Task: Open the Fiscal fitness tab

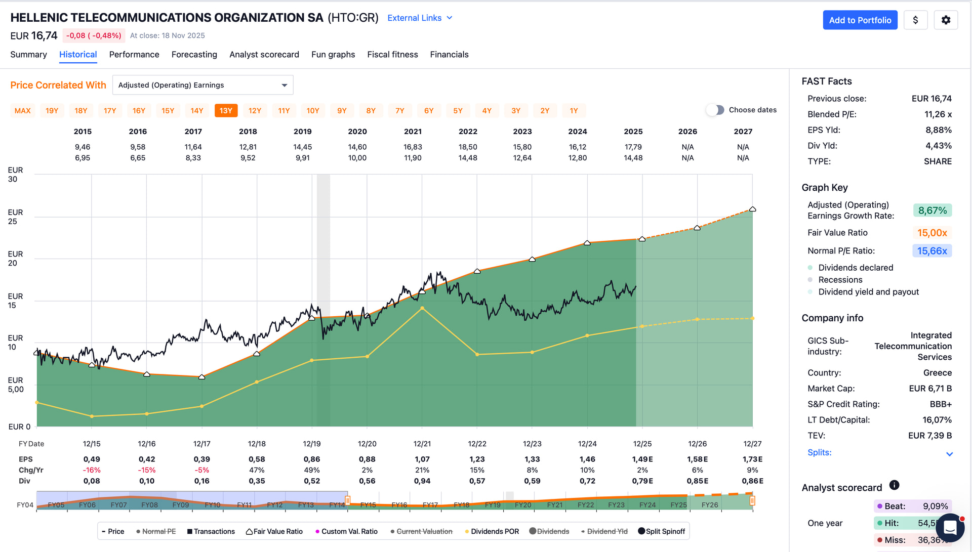Action: click(x=392, y=54)
